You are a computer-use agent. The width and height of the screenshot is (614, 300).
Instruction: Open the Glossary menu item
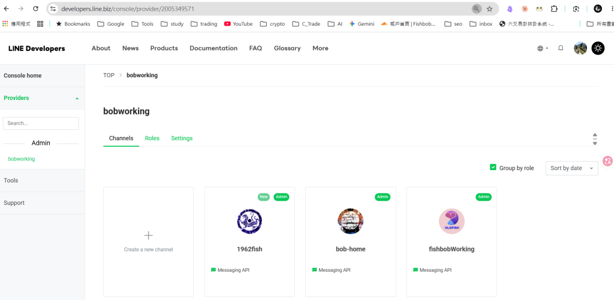pos(287,48)
